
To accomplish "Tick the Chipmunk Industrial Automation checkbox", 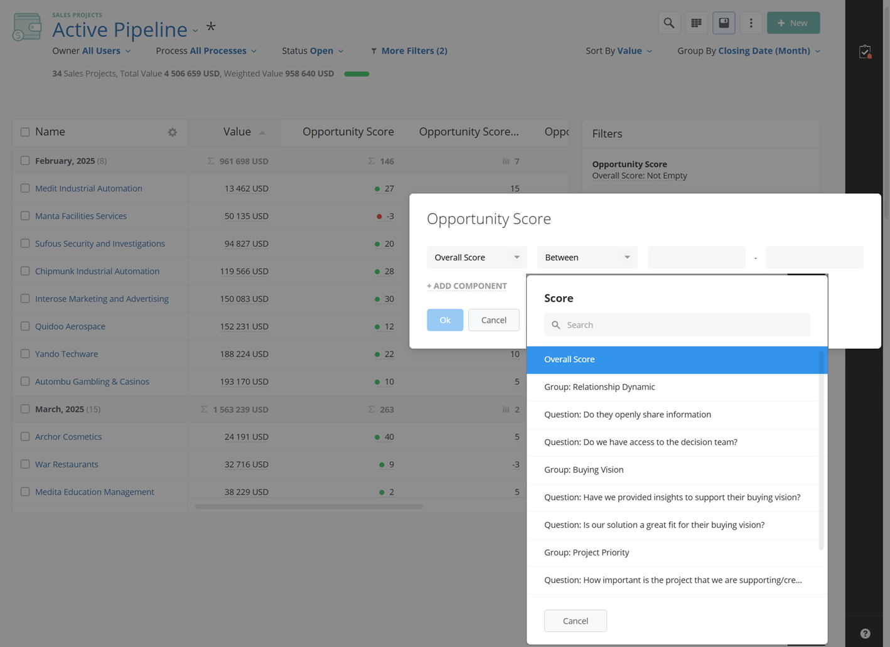I will [x=25, y=271].
